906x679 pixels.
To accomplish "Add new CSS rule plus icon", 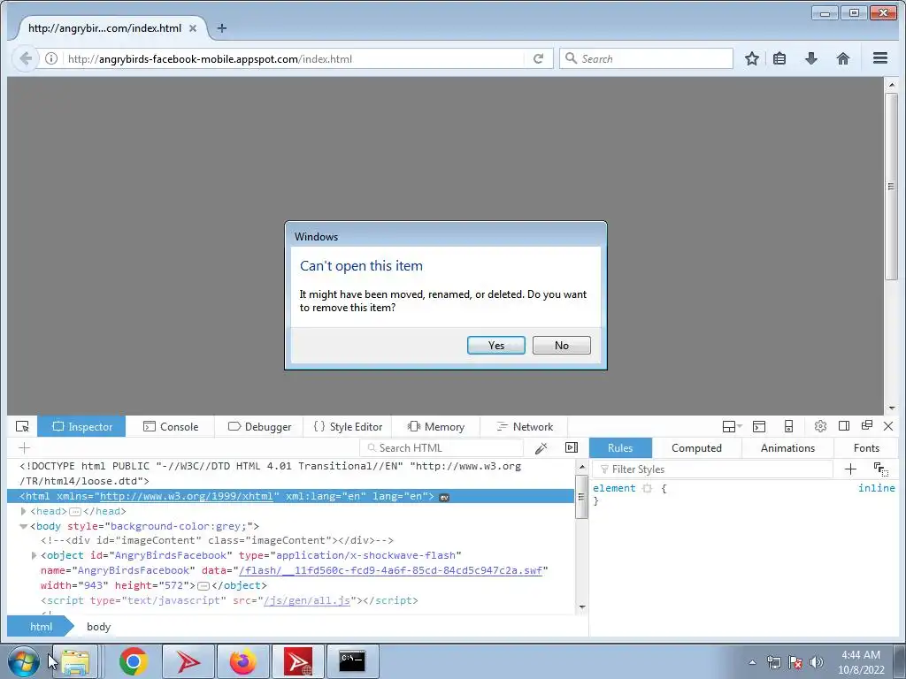I will point(850,469).
